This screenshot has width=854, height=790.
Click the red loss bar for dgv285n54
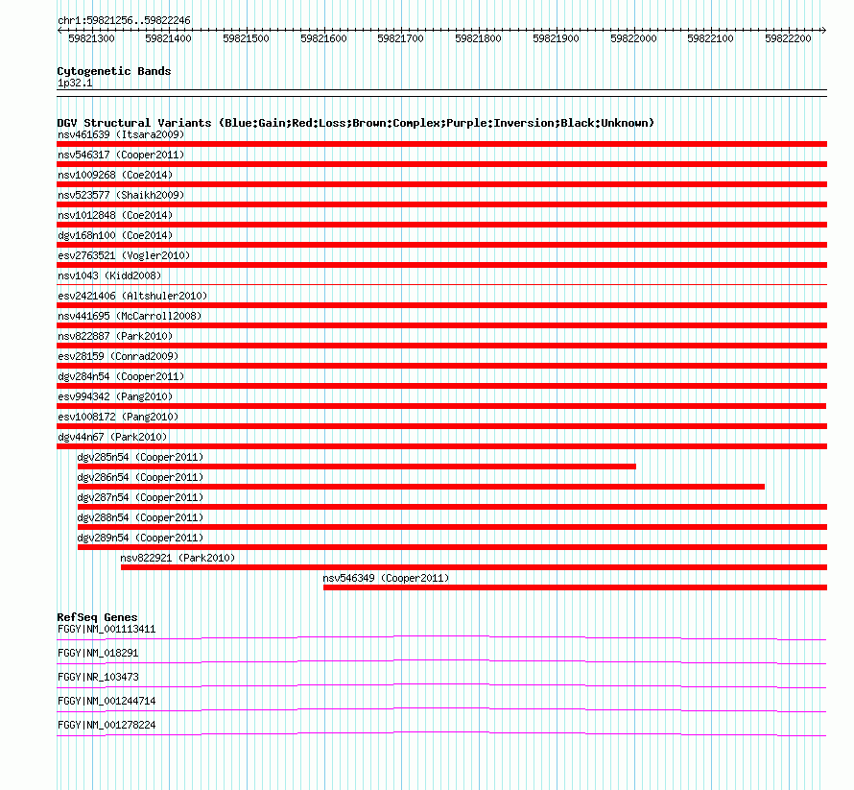tap(357, 467)
